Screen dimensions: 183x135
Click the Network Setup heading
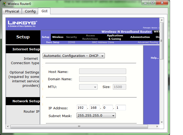(26, 101)
